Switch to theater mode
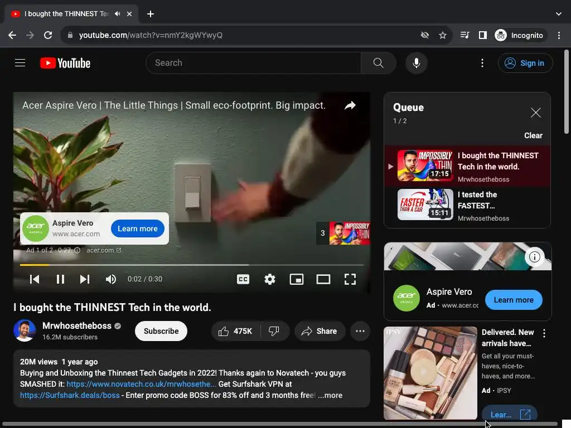 point(323,279)
